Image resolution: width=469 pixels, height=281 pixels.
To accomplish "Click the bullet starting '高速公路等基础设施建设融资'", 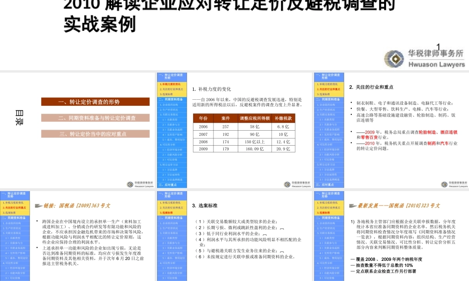I will click(x=406, y=118).
